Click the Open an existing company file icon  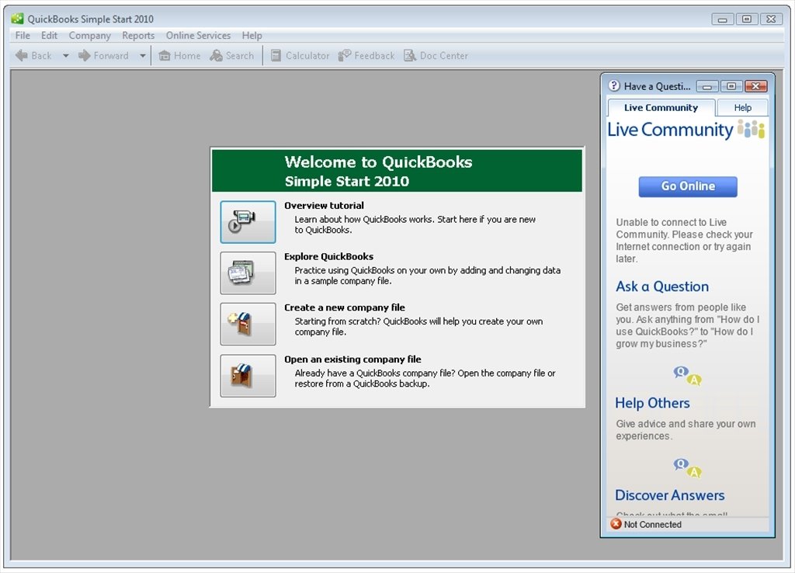click(248, 376)
